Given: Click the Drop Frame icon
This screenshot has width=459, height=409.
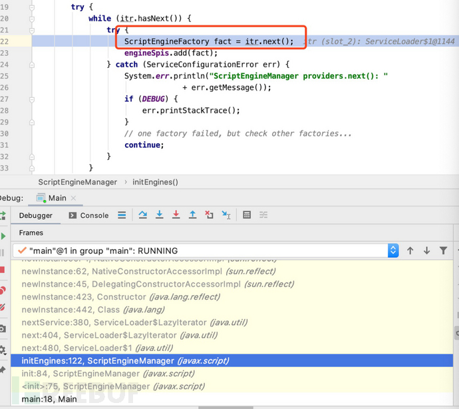Looking at the screenshot, I should (x=209, y=215).
